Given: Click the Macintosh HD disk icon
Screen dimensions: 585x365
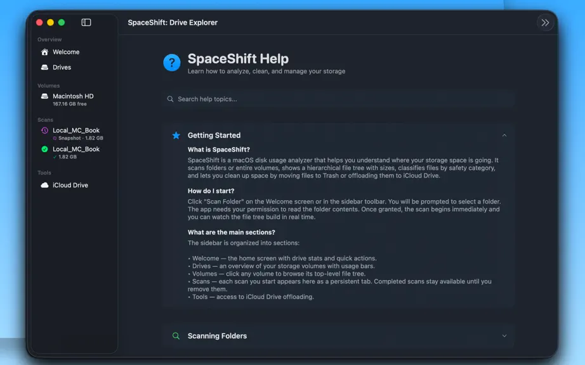Looking at the screenshot, I should (x=45, y=96).
